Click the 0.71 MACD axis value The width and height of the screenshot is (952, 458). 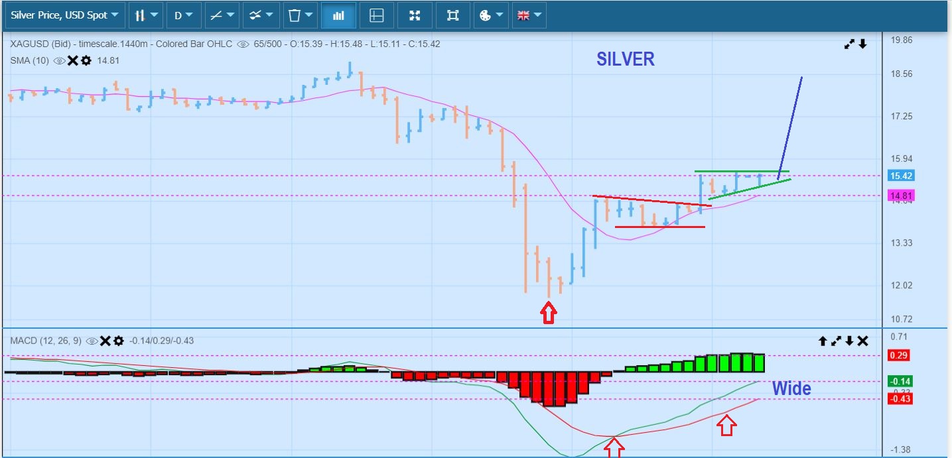899,336
